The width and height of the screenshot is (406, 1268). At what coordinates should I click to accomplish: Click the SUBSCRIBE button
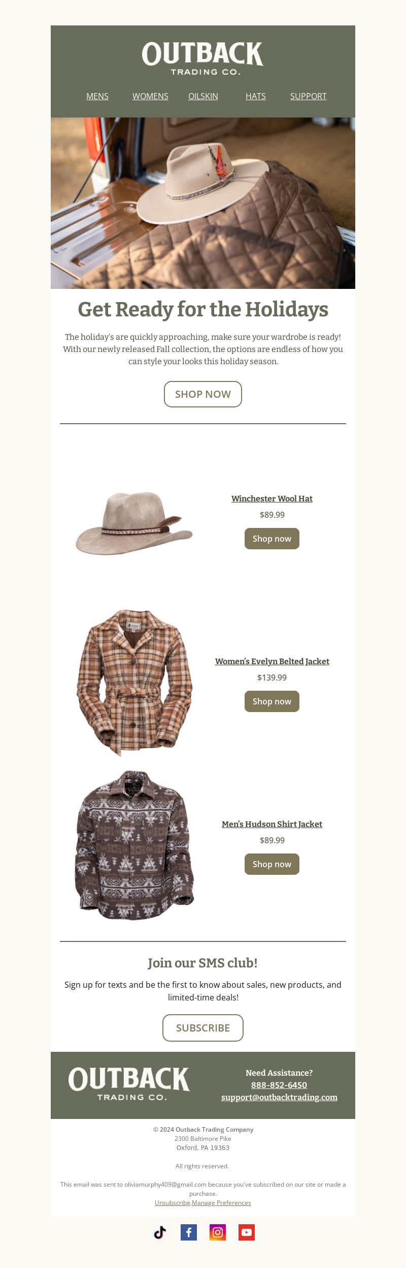pos(203,1028)
